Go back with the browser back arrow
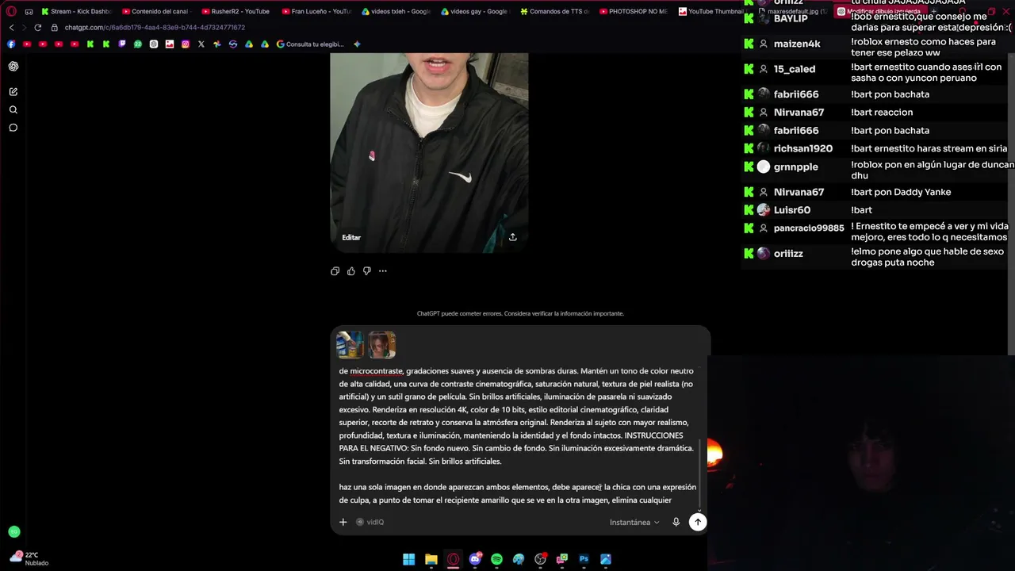The image size is (1015, 571). point(11,27)
